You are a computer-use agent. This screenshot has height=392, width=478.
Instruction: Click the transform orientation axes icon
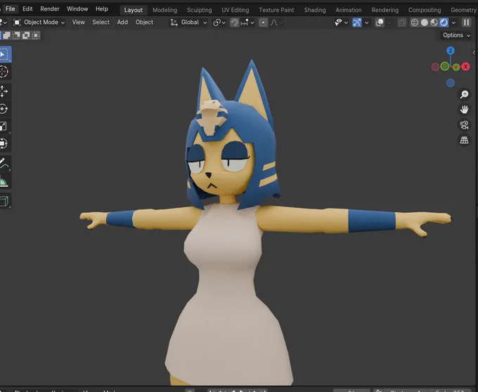click(x=174, y=22)
